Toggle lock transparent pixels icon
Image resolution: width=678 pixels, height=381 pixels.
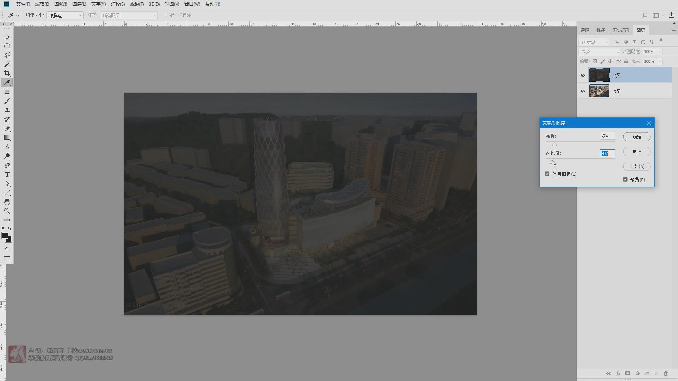[595, 61]
